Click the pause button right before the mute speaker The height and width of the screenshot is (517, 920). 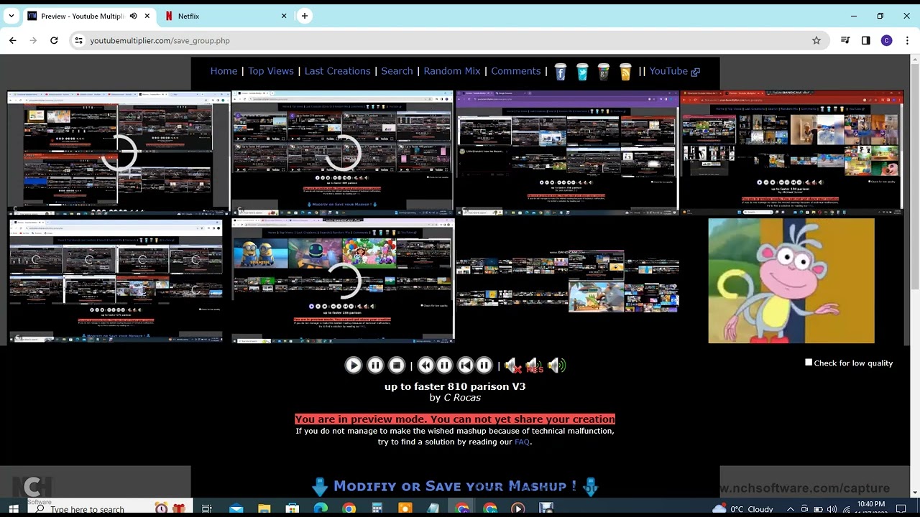tap(484, 365)
